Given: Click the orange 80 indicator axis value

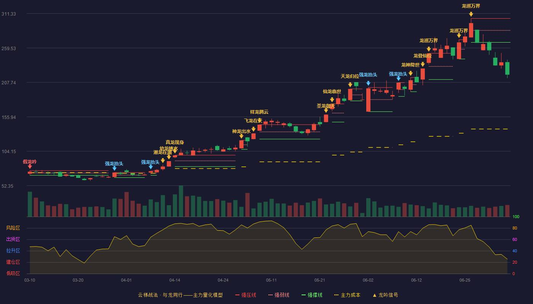Looking at the screenshot, I should pos(515,228).
